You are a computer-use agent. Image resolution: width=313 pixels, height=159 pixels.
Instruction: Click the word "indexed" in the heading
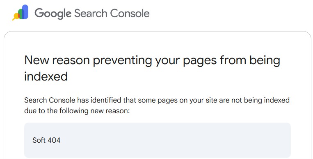click(46, 76)
